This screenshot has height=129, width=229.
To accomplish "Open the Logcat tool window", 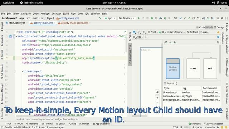I will [60, 124].
